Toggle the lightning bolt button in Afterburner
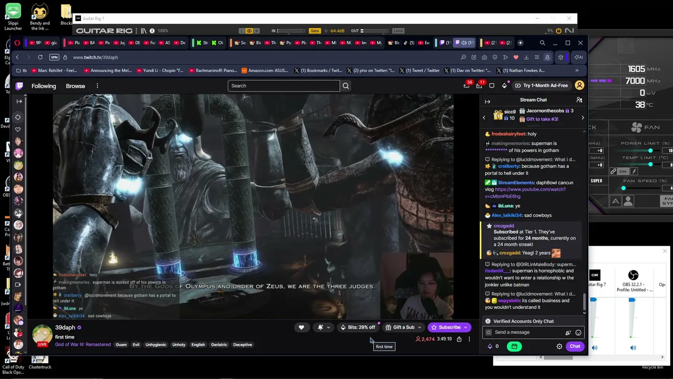The image size is (673, 379). pyautogui.click(x=634, y=172)
